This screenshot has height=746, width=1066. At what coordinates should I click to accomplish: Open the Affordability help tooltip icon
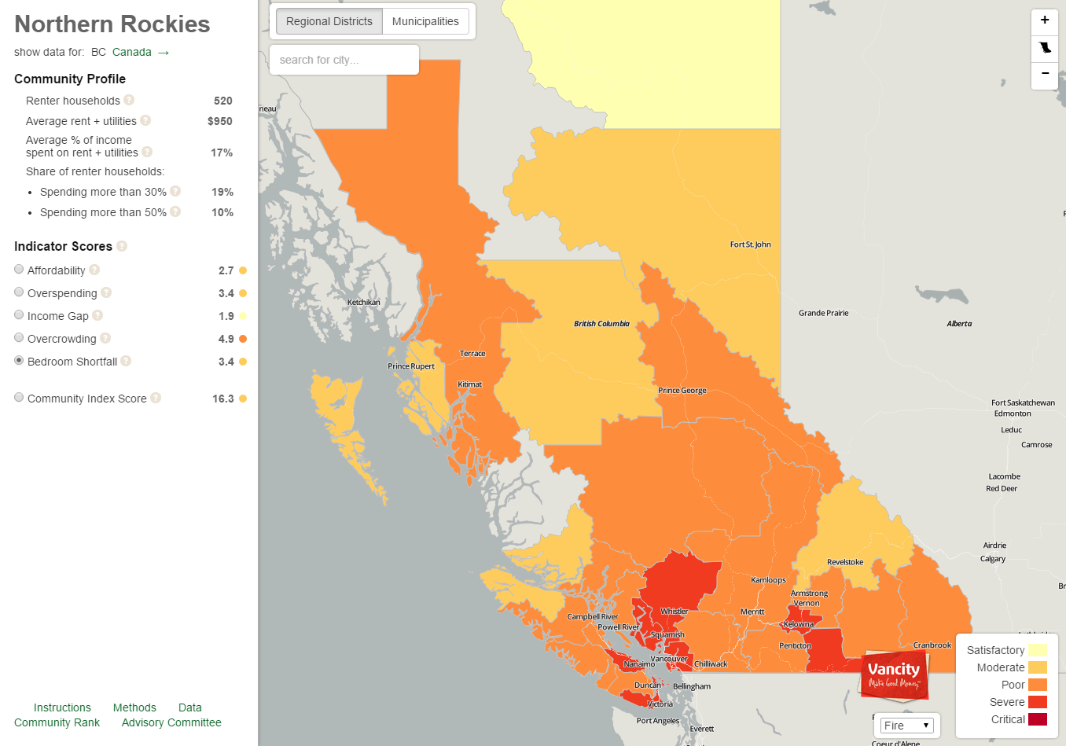tap(94, 270)
